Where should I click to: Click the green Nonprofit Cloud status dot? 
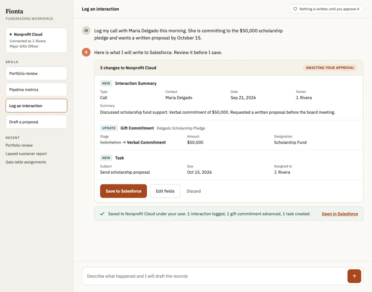11,34
